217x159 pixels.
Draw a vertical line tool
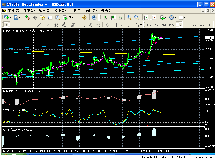click(x=24, y=25)
